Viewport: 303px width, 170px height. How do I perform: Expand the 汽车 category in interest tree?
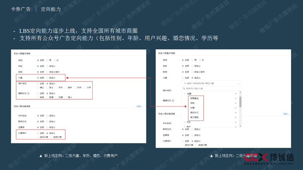pyautogui.click(x=184, y=122)
